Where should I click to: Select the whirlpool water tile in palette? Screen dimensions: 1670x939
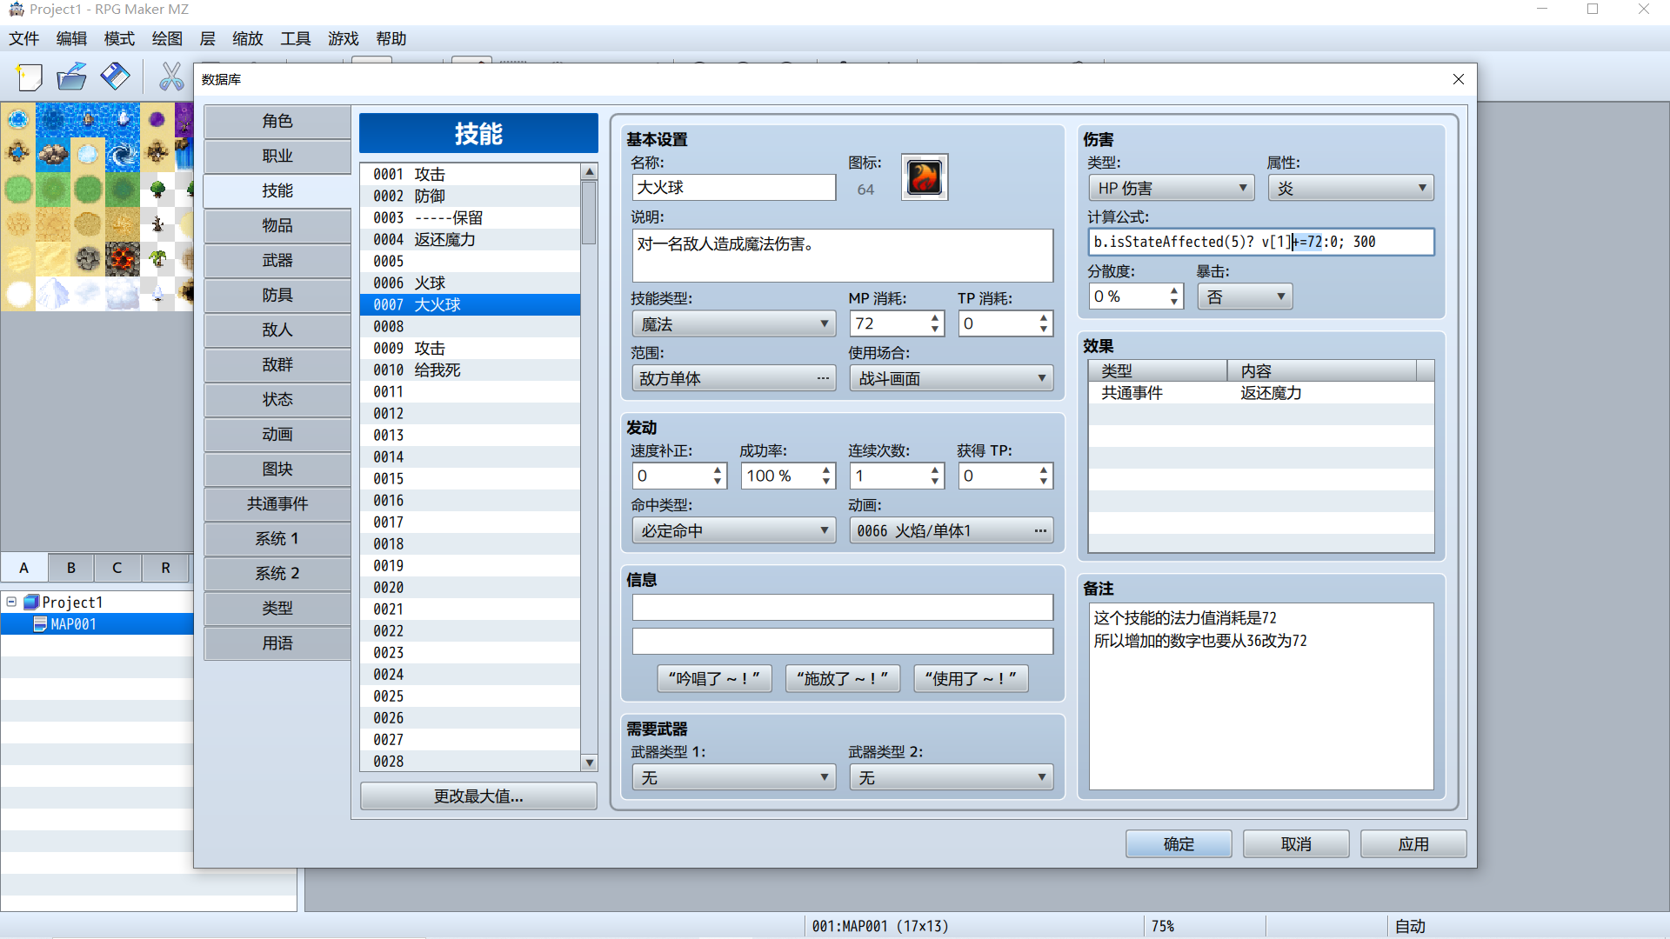[122, 155]
